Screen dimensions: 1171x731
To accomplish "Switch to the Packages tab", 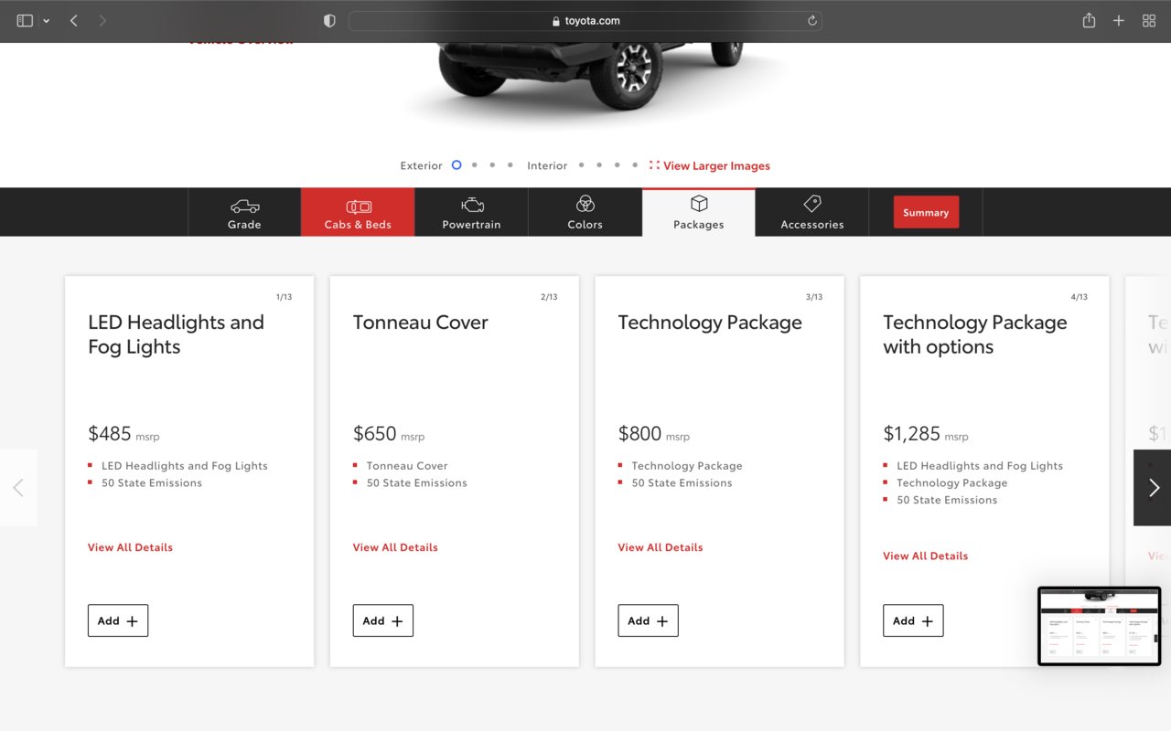I will coord(699,213).
